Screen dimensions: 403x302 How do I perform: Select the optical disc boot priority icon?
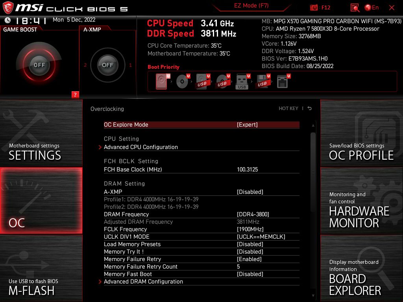click(x=183, y=81)
